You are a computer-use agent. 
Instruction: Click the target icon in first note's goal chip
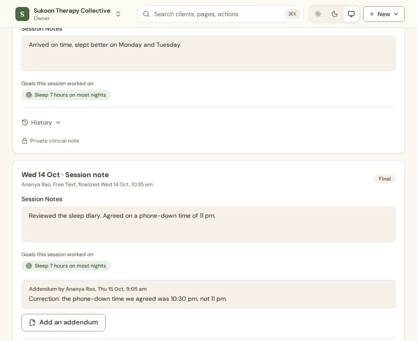click(x=29, y=95)
